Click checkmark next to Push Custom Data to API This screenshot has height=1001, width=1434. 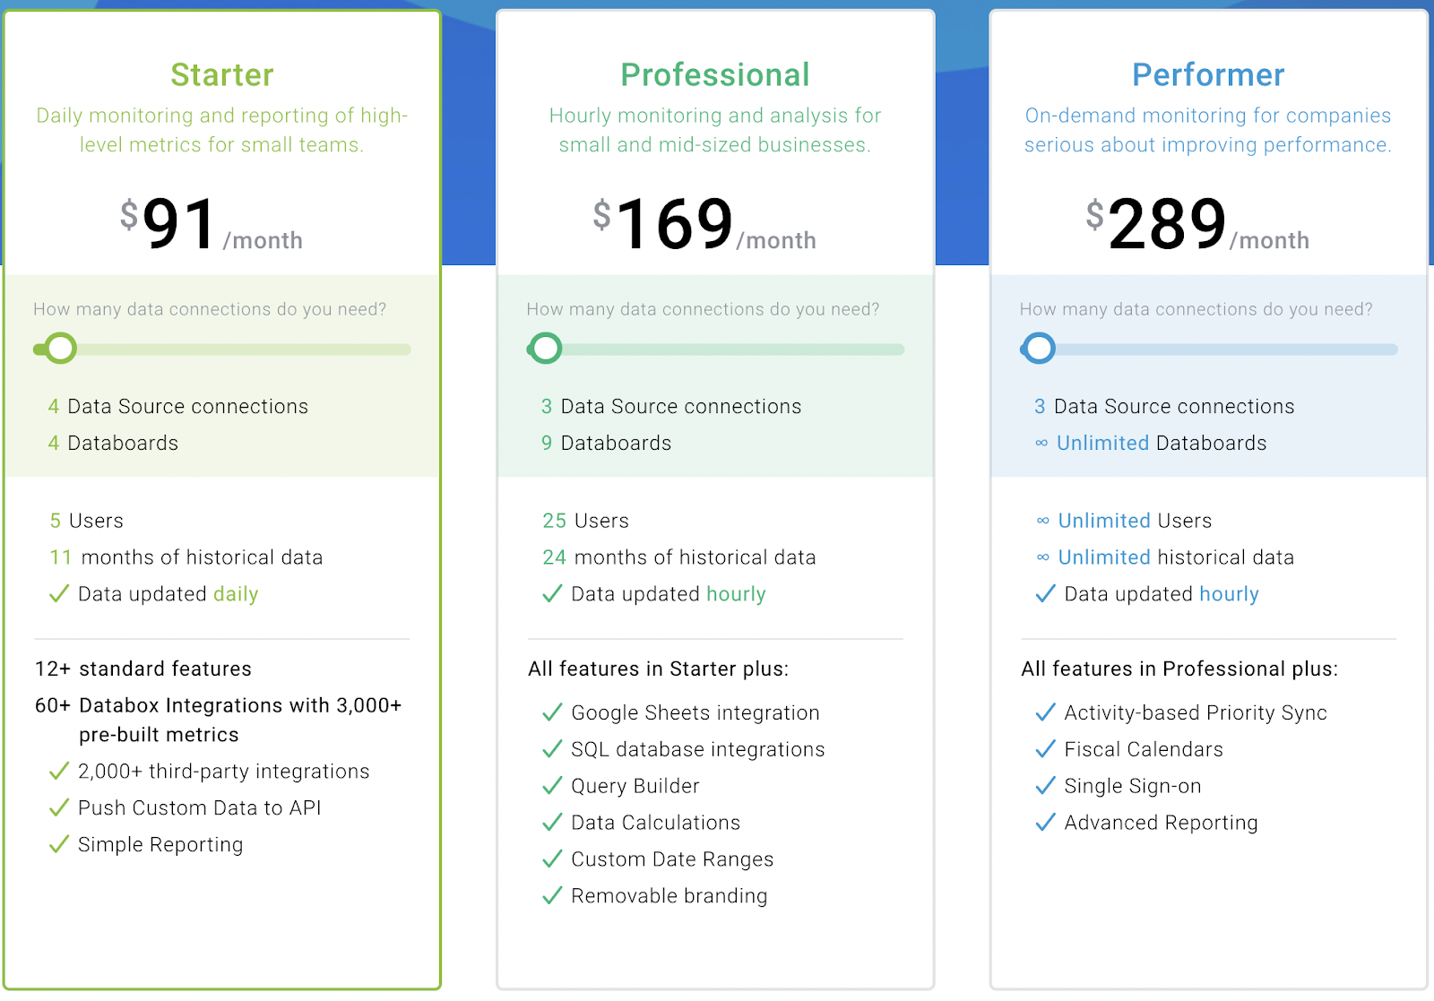point(59,807)
